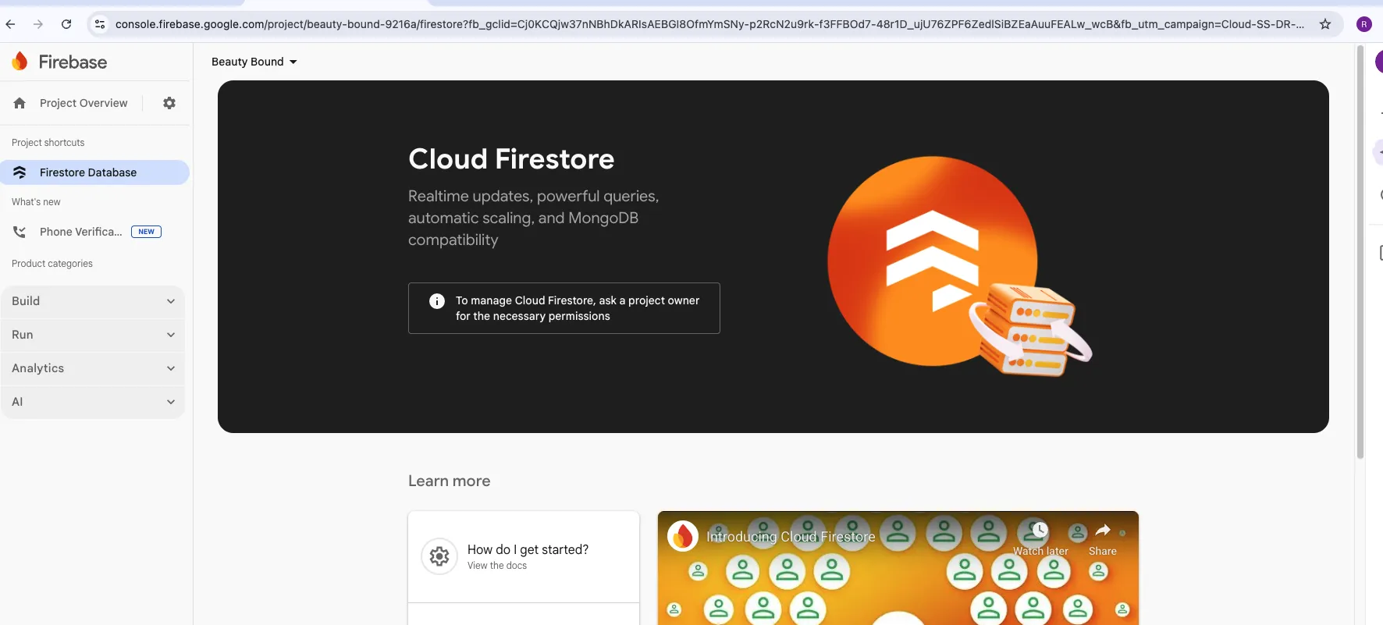Open site information icon in address bar
This screenshot has height=625, width=1383.
100,24
